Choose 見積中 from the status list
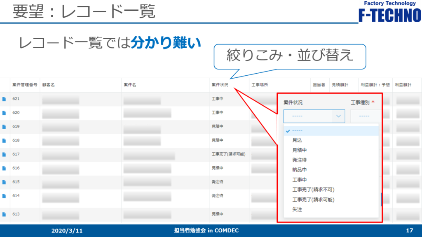This screenshot has height=237, width=422. (x=300, y=150)
